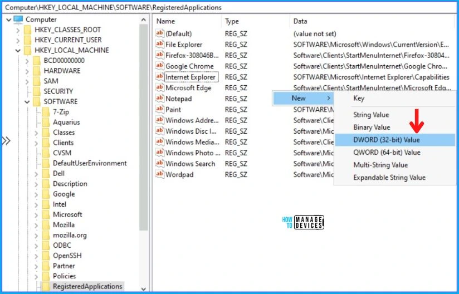459x294 pixels.
Task: Click the string icon beside Google Chrome
Action: pos(159,66)
